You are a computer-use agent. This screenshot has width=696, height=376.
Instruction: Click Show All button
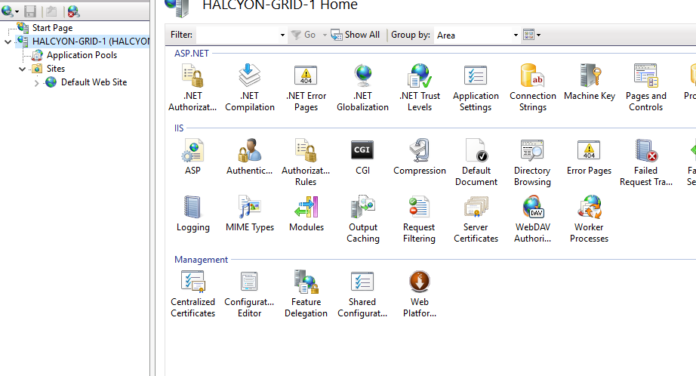(x=356, y=35)
